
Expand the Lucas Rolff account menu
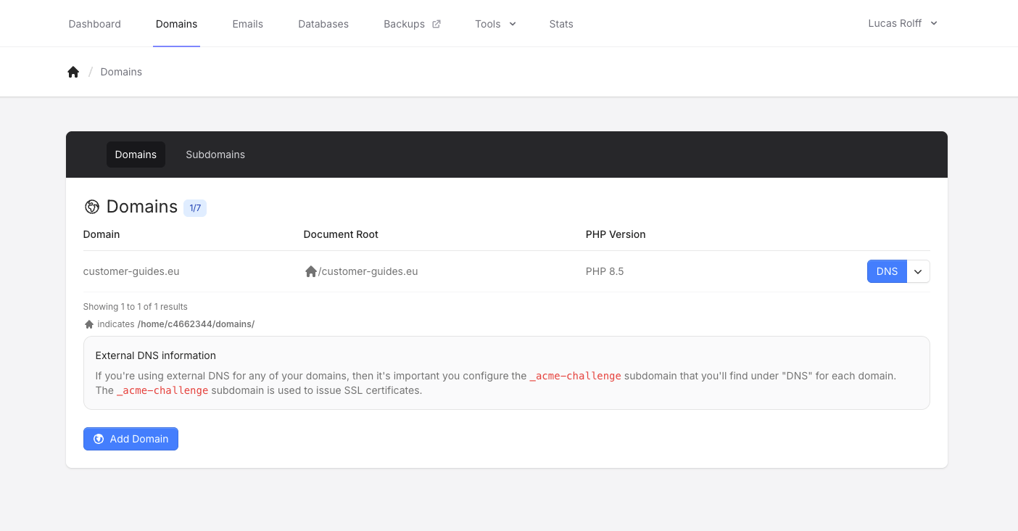pos(902,23)
